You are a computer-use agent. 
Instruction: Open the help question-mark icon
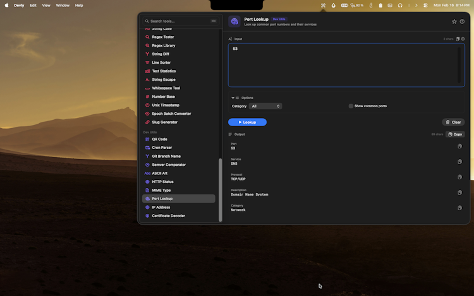[462, 21]
